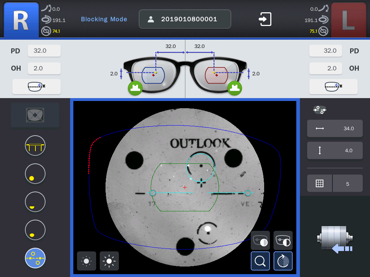Click the left cyan alignment handle on the lens

tap(153, 193)
